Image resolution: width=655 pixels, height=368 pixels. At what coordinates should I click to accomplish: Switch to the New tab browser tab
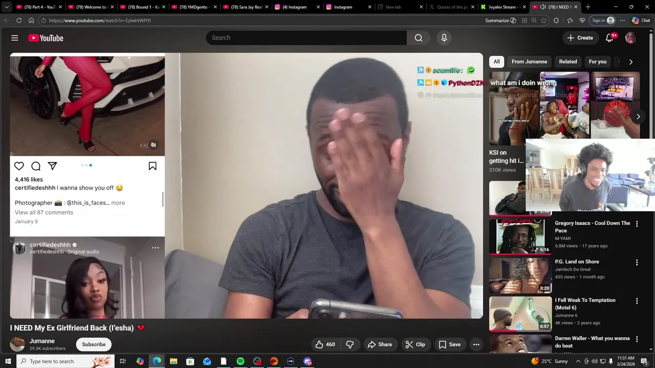tap(400, 7)
